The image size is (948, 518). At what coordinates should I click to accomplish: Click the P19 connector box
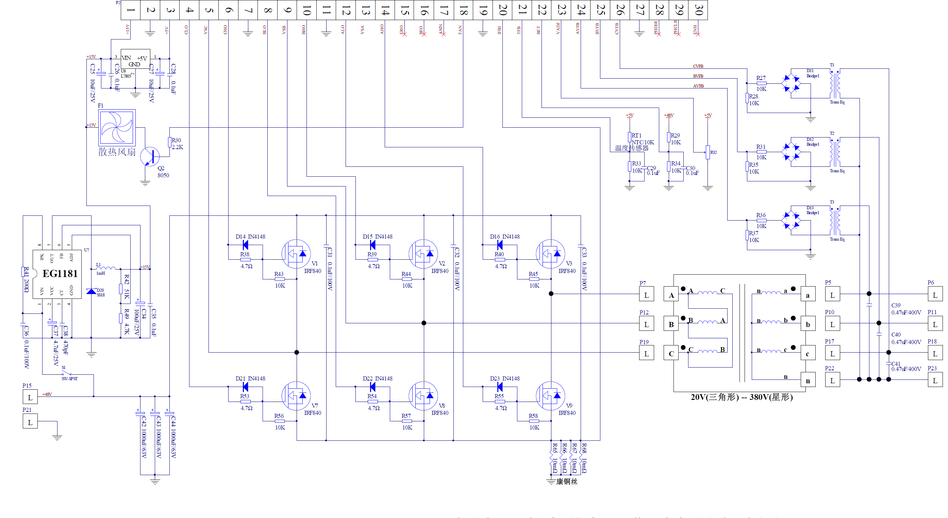click(x=647, y=353)
